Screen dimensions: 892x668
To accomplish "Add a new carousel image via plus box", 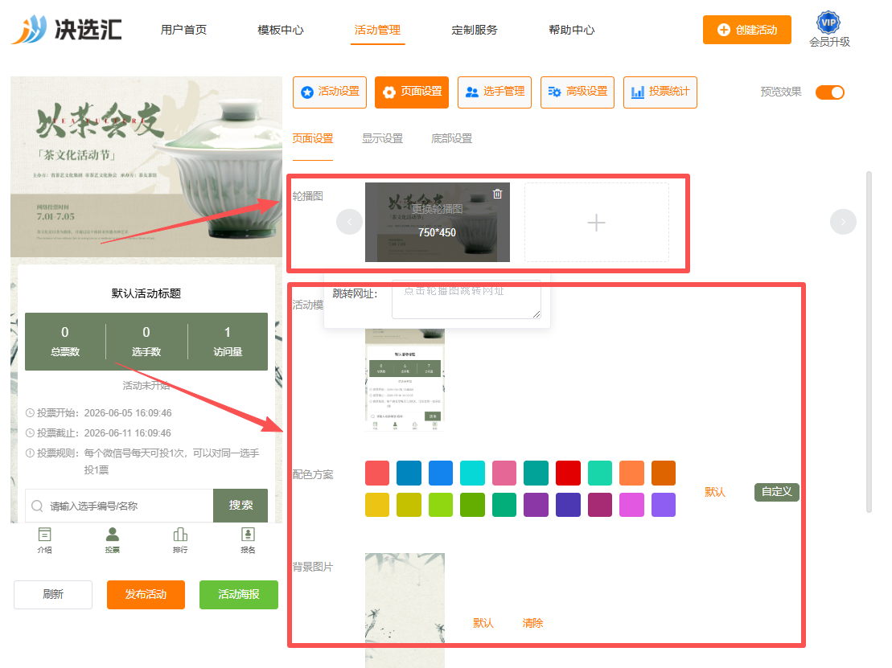I will click(596, 223).
